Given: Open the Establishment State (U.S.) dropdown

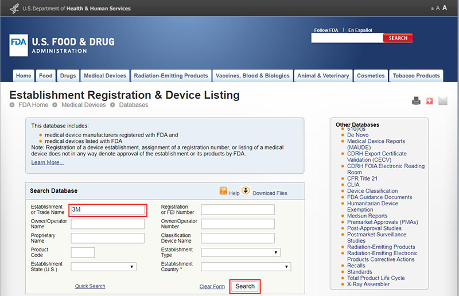Looking at the screenshot, I should click(x=104, y=267).
